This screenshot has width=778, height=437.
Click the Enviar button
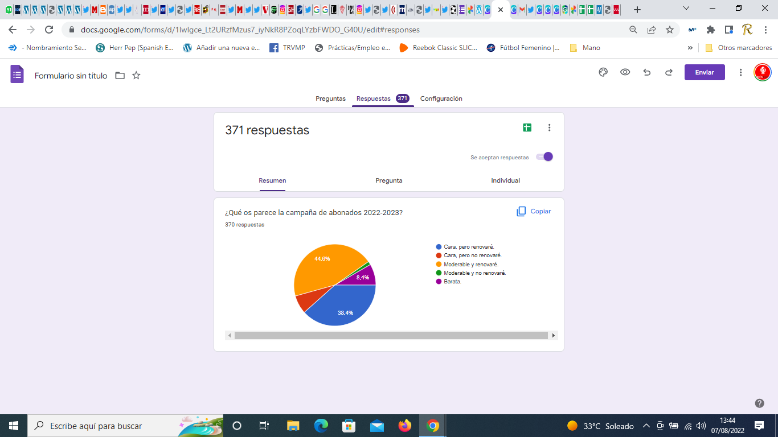704,72
